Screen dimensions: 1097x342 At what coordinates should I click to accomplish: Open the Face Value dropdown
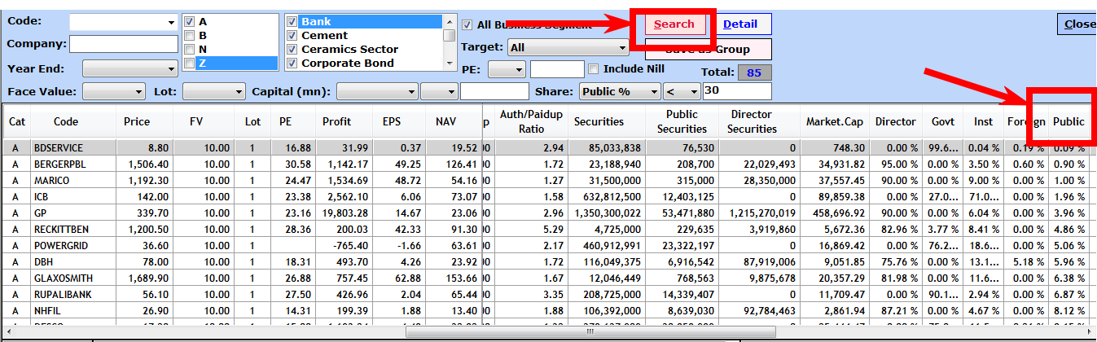(x=114, y=92)
